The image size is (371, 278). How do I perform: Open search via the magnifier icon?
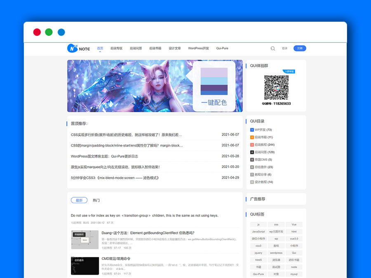(272, 48)
